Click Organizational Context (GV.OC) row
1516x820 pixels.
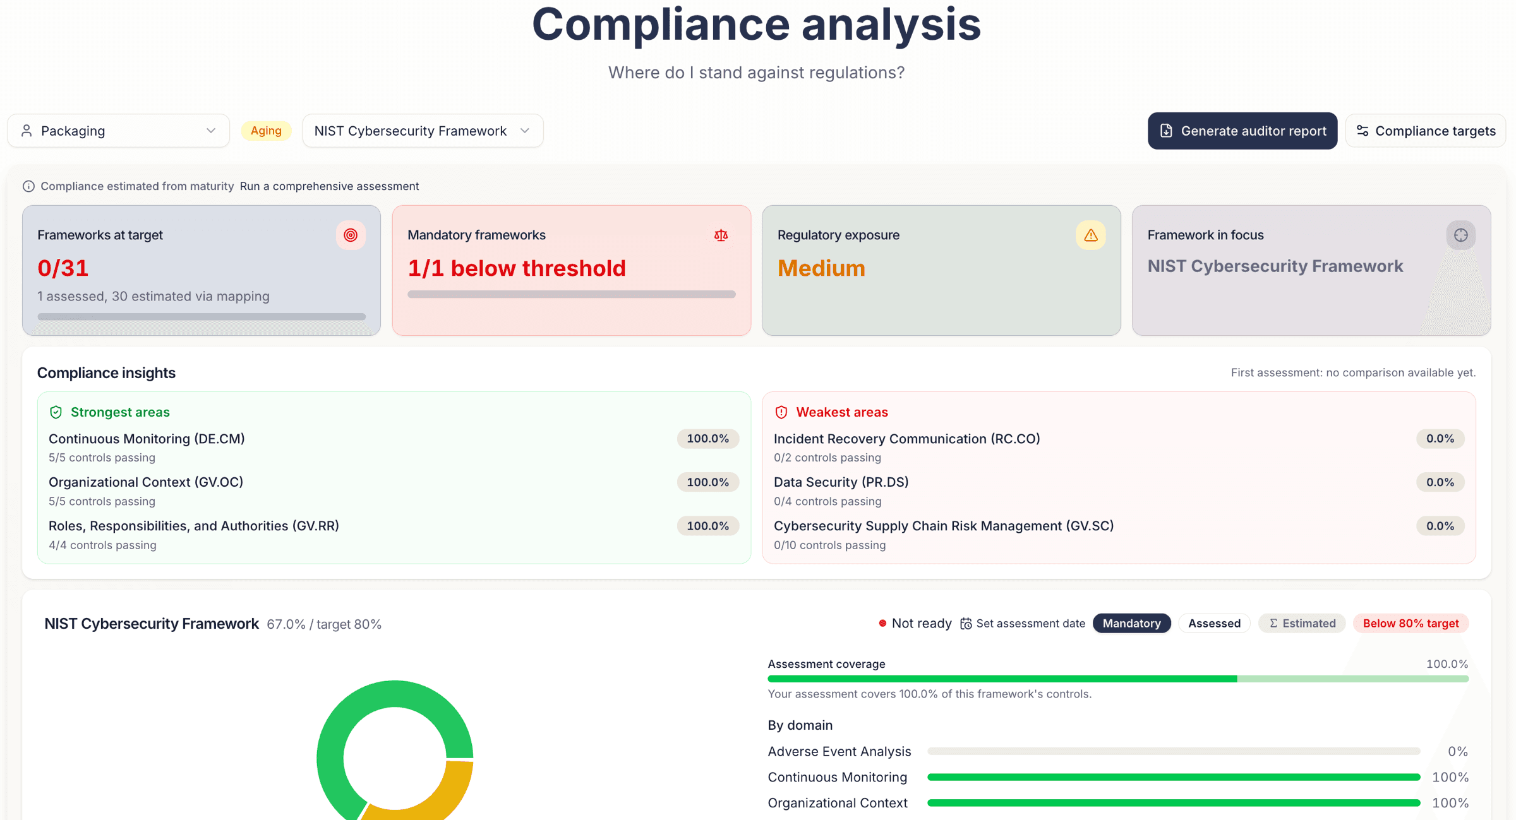[x=394, y=491]
